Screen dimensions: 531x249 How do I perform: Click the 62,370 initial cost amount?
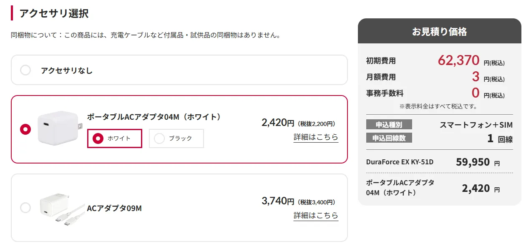(x=458, y=61)
